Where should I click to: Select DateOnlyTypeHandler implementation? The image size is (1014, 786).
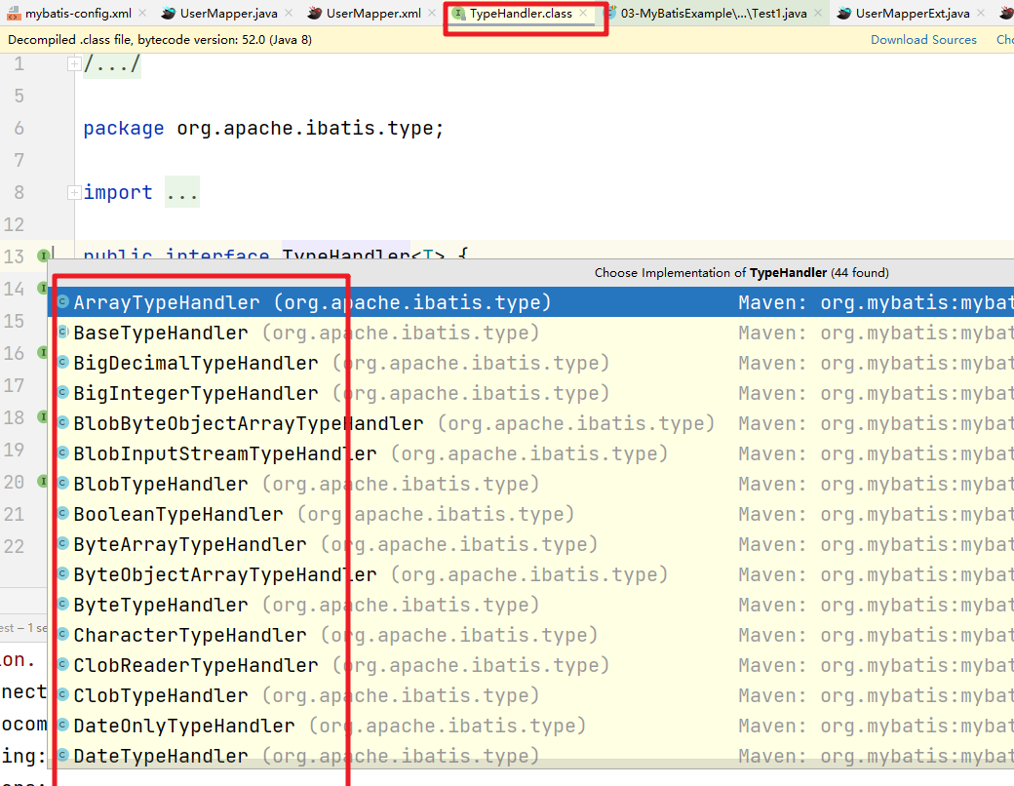531,726
